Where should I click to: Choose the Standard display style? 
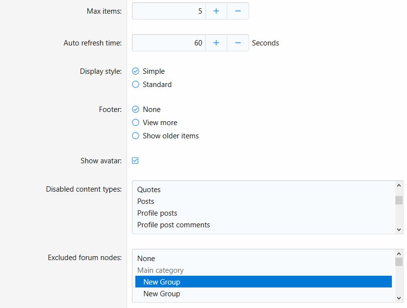click(136, 85)
